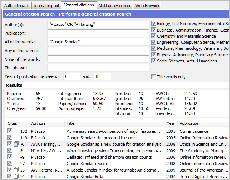
Task: Toggle Physics, Astronomy, Planetary Science checkbox
Action: click(153, 55)
